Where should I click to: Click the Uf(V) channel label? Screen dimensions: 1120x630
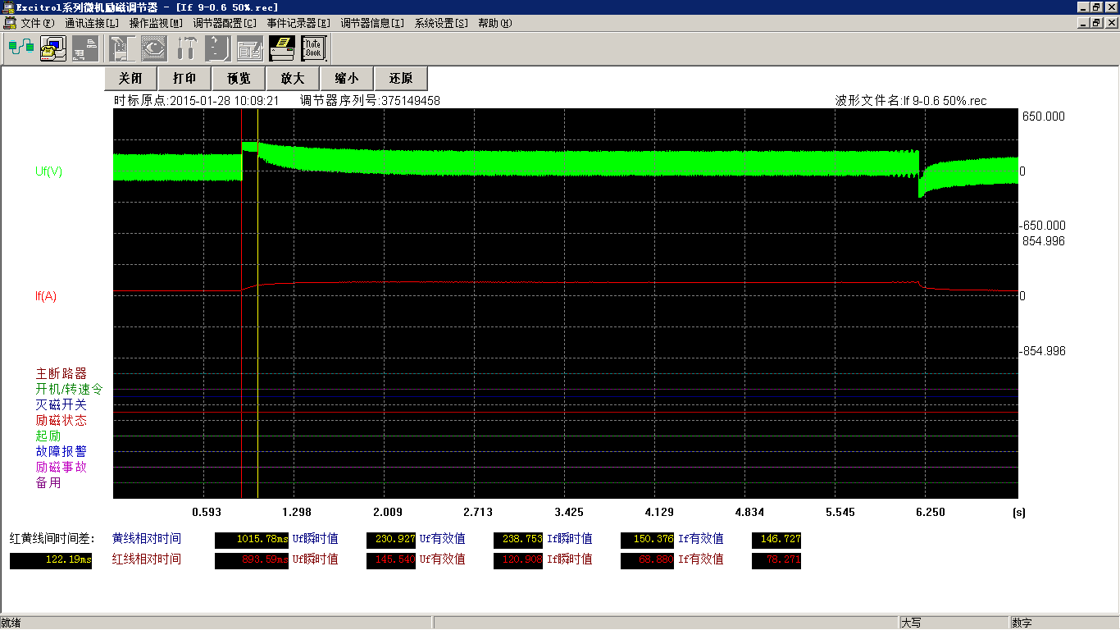(48, 171)
